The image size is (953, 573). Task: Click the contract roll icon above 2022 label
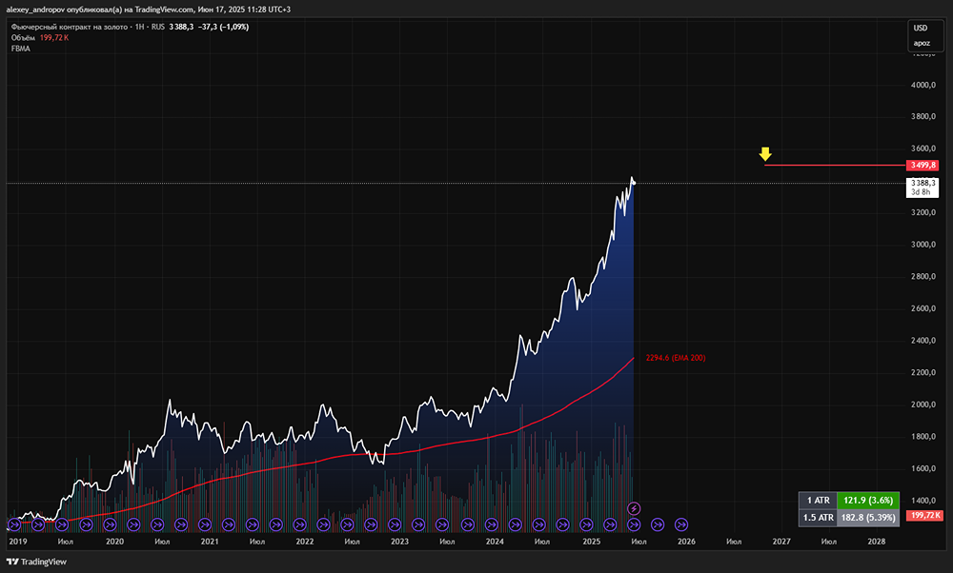click(299, 524)
